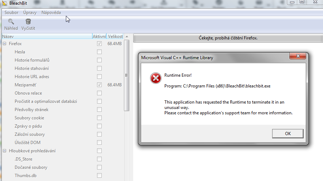The height and width of the screenshot is (181, 323).
Task: Select the Mezipaměť item
Action: pos(25,85)
